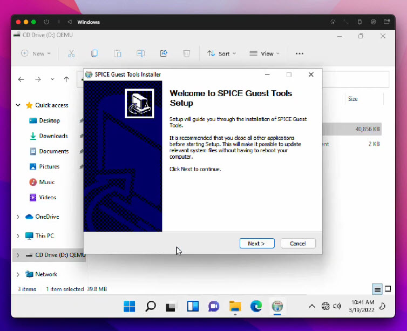Select Pictures in the sidebar
Screen dimensions: 407x331
(49, 167)
